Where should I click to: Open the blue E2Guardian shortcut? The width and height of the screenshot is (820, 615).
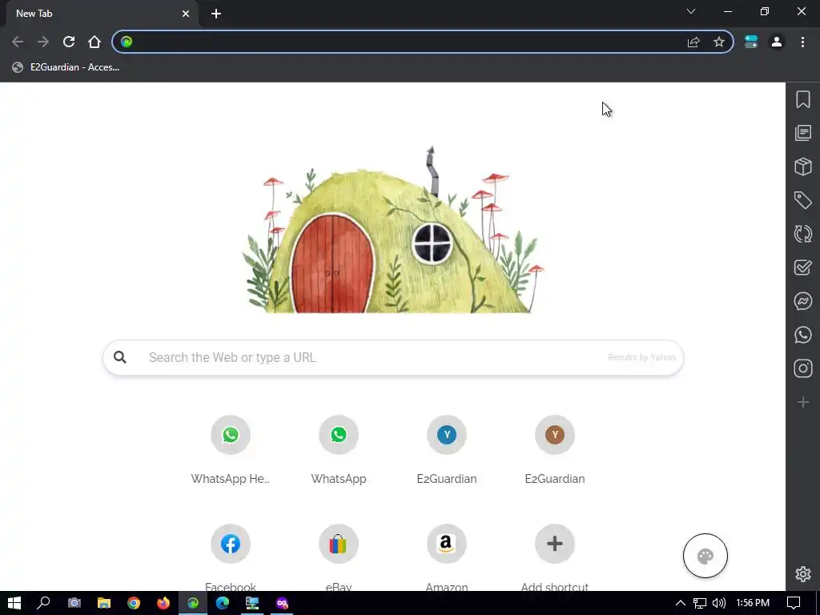click(447, 450)
